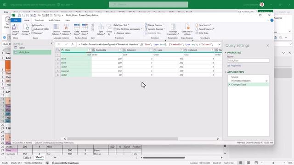Click the Excel zoom slider

(x=273, y=163)
